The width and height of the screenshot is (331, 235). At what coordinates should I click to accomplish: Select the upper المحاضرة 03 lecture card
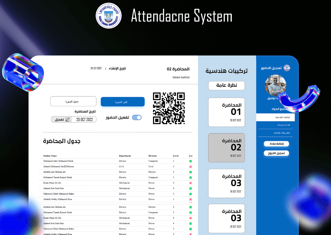point(227,184)
